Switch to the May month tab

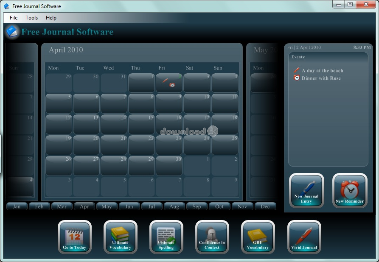click(x=107, y=206)
